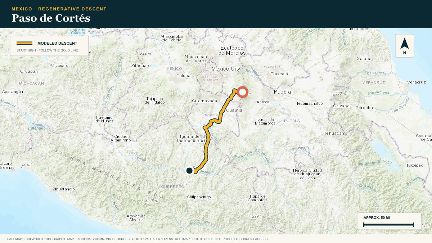432x243 pixels.
Task: Click the 'Atlixco' map label
Action: pos(263,102)
